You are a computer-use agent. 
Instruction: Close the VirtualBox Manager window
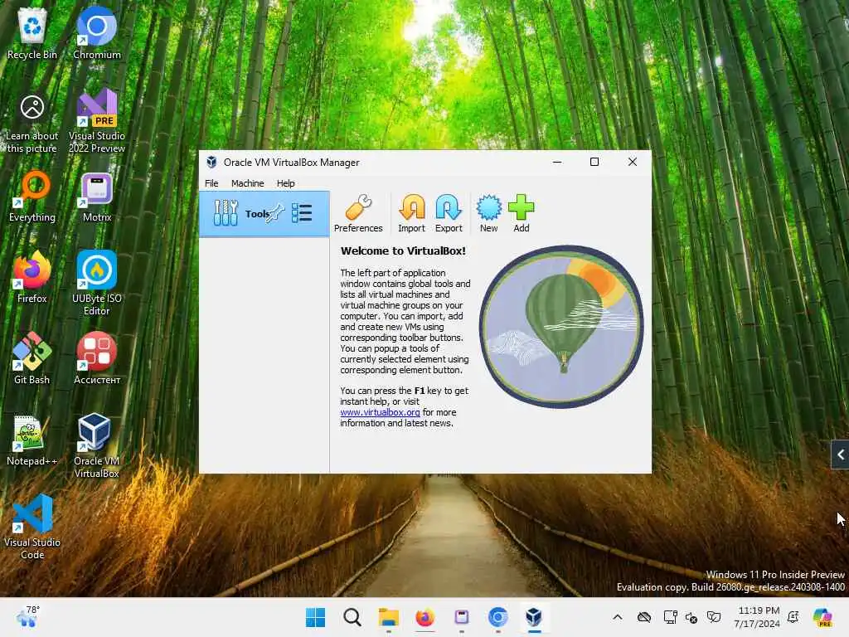coord(632,162)
